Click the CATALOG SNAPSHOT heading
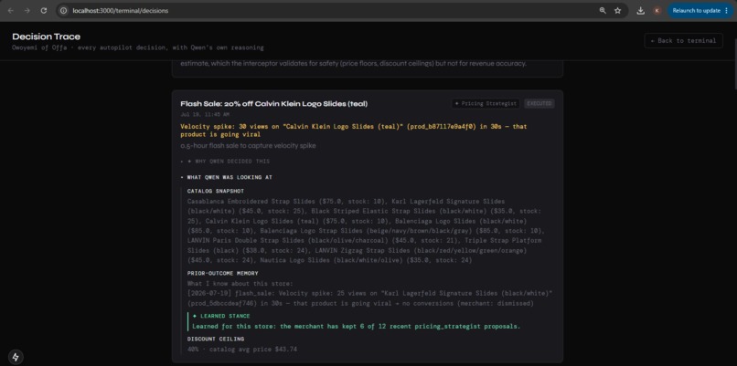This screenshot has width=737, height=366. 216,191
